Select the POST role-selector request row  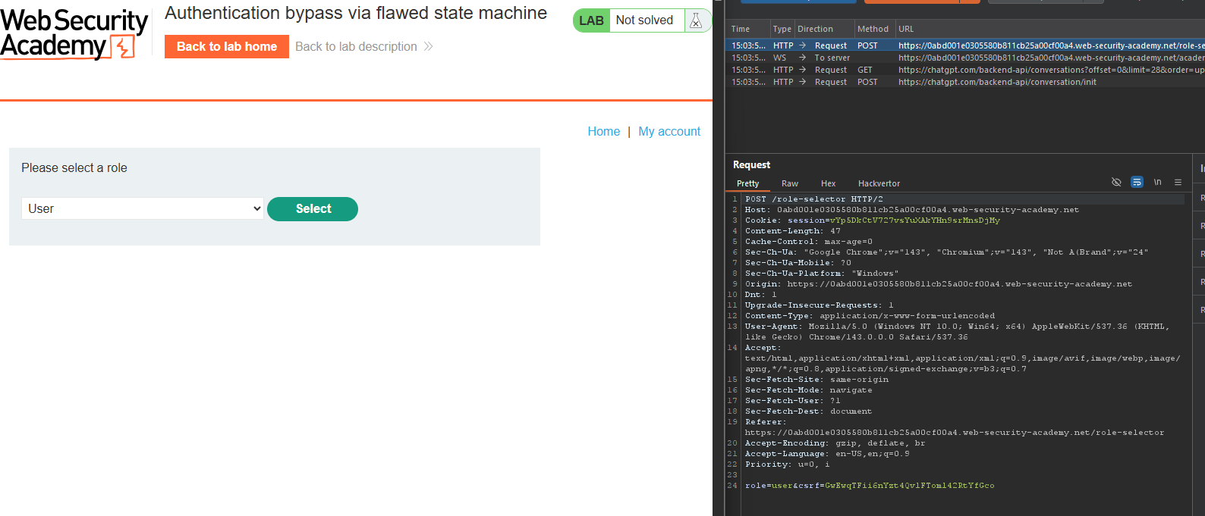tap(965, 45)
